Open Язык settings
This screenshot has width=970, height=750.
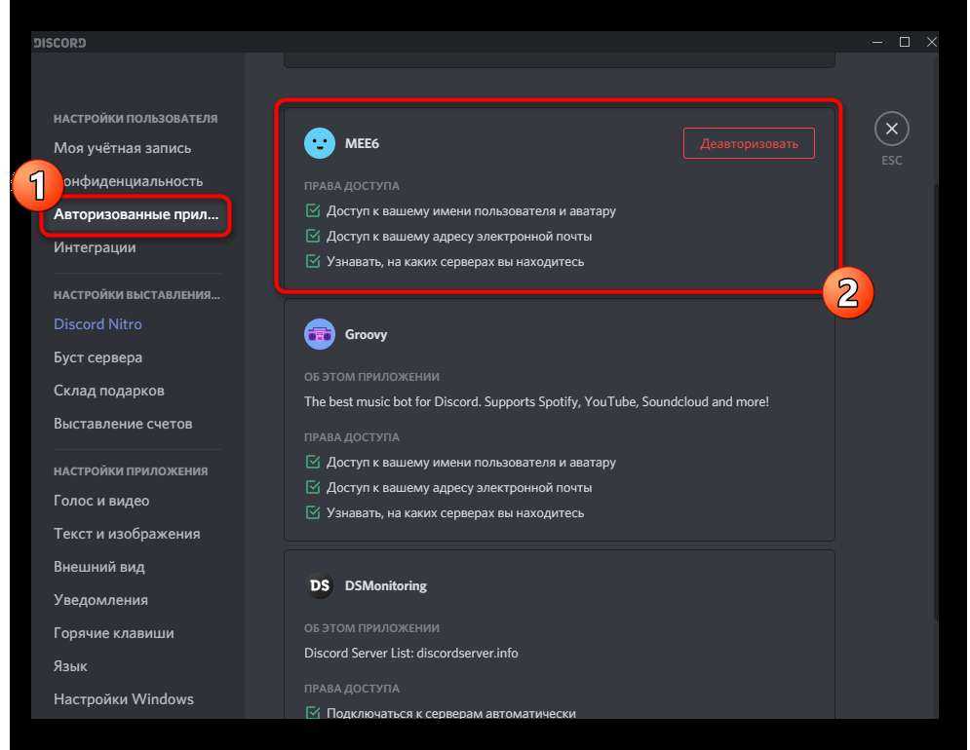[x=70, y=666]
